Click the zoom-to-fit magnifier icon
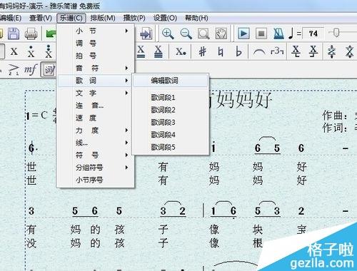357x271 pixels. (203, 34)
